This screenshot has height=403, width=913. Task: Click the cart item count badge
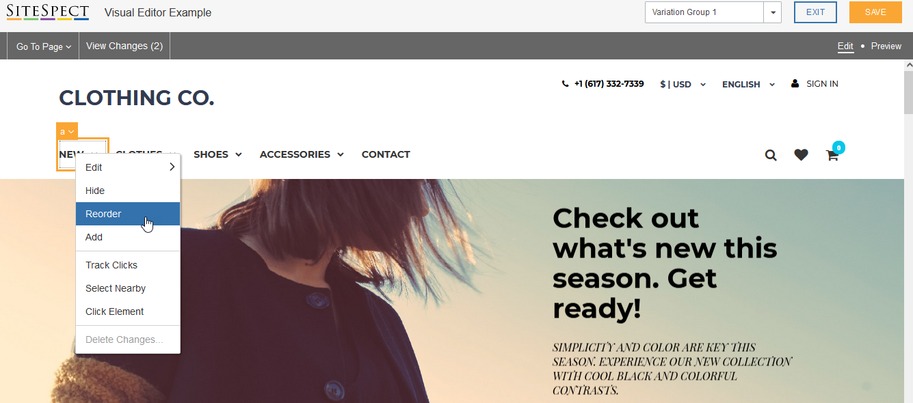(838, 147)
